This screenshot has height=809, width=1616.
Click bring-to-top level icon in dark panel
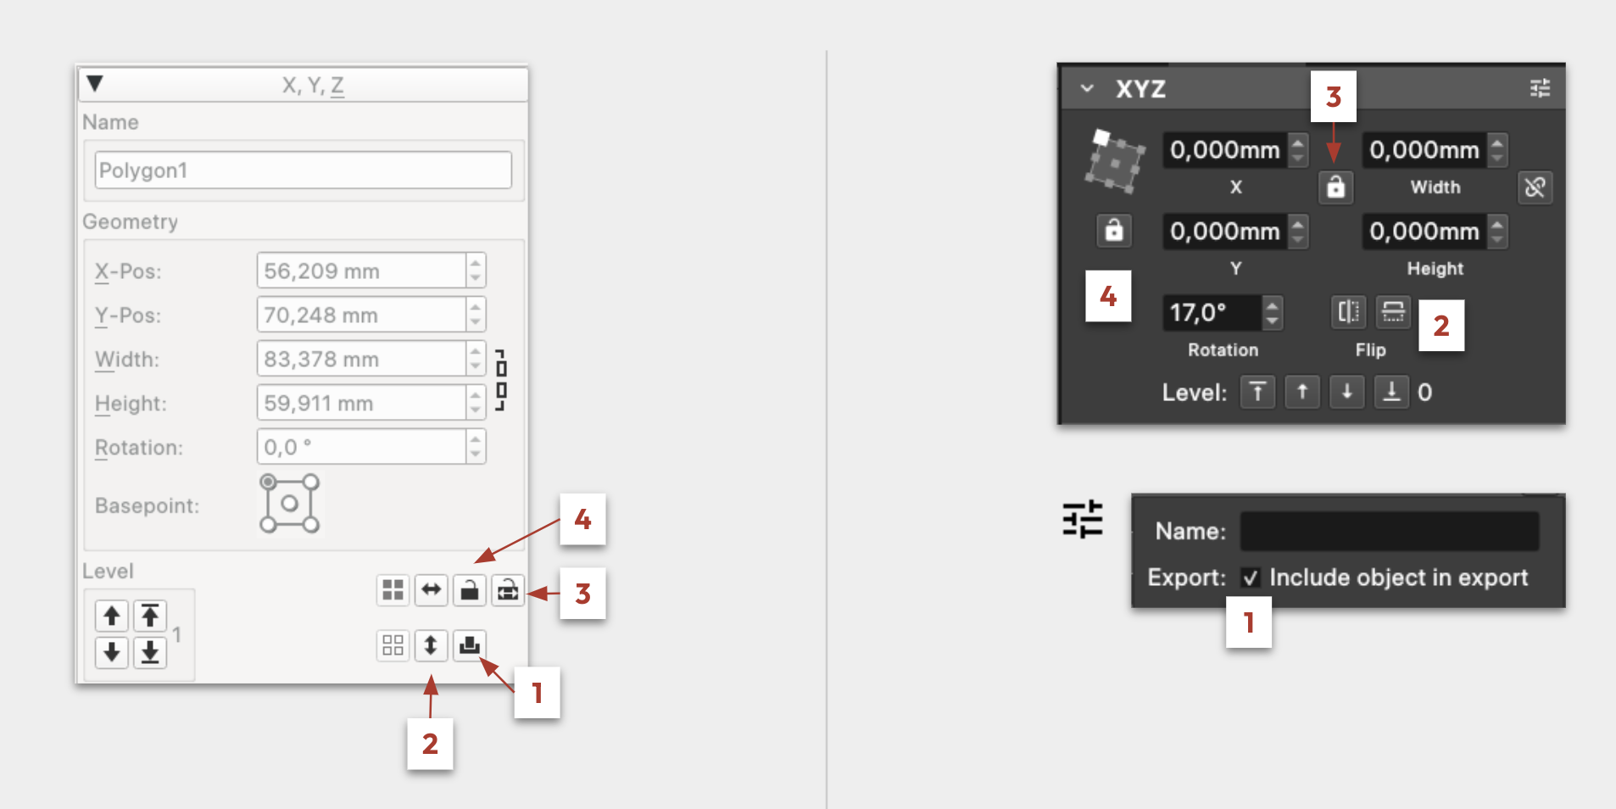[1257, 392]
